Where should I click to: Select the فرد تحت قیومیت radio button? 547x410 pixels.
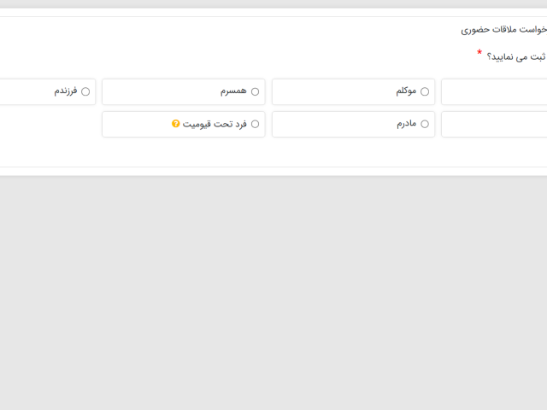click(255, 124)
